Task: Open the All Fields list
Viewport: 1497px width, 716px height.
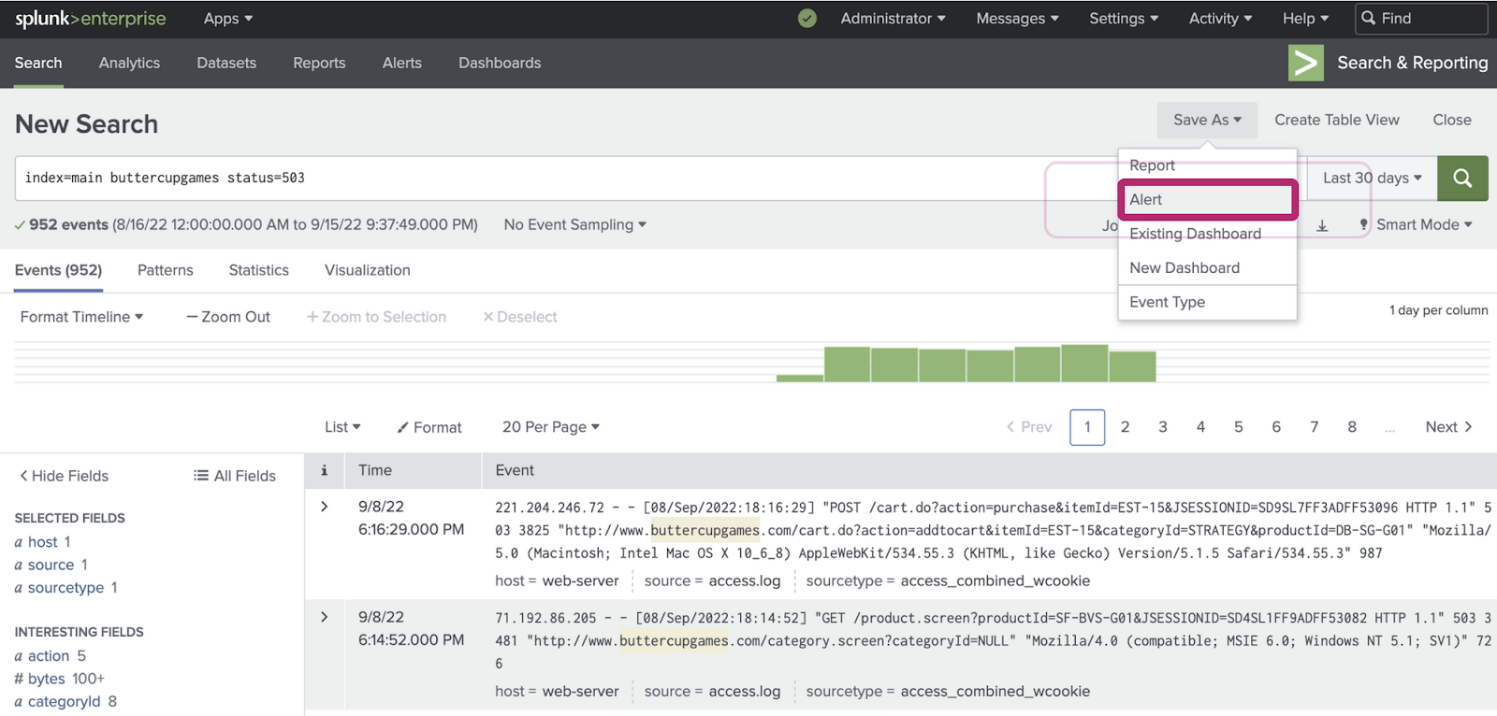Action: (x=235, y=476)
